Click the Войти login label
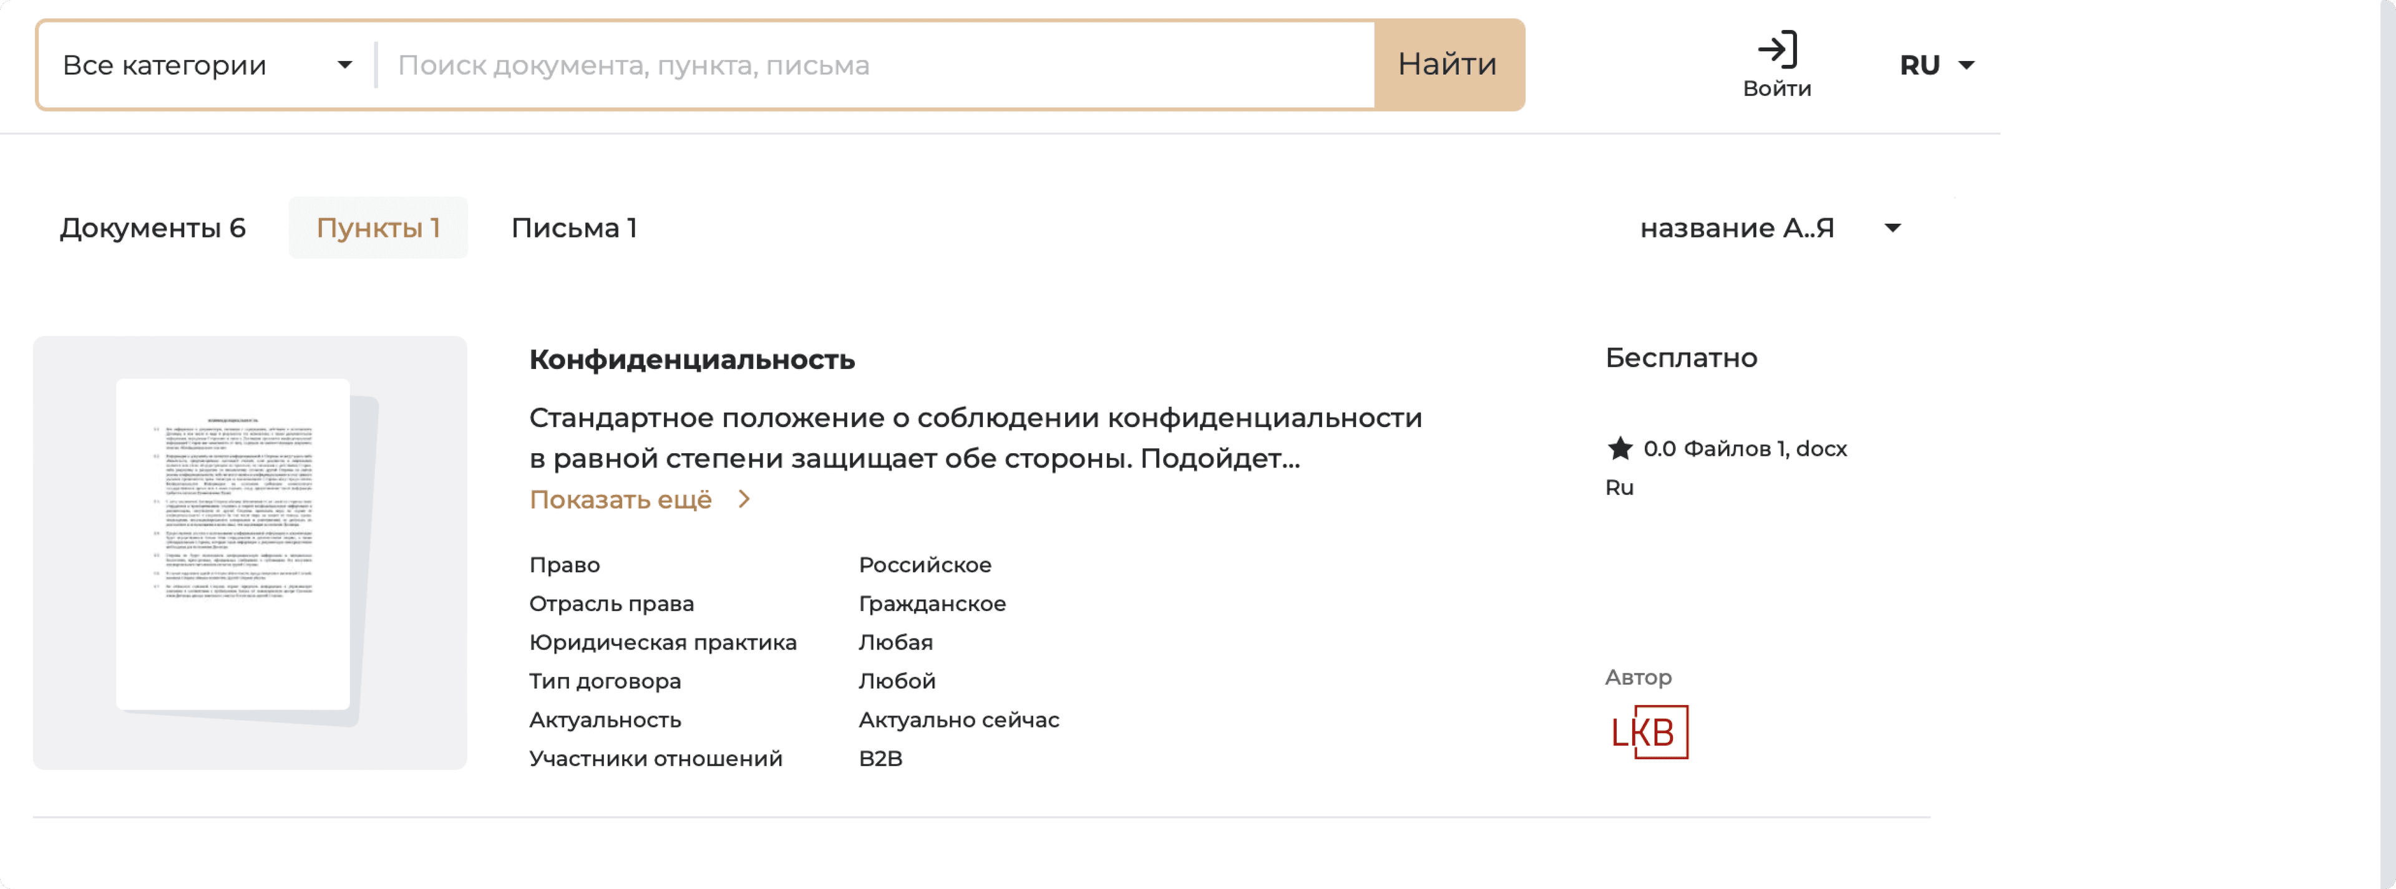 (1776, 89)
